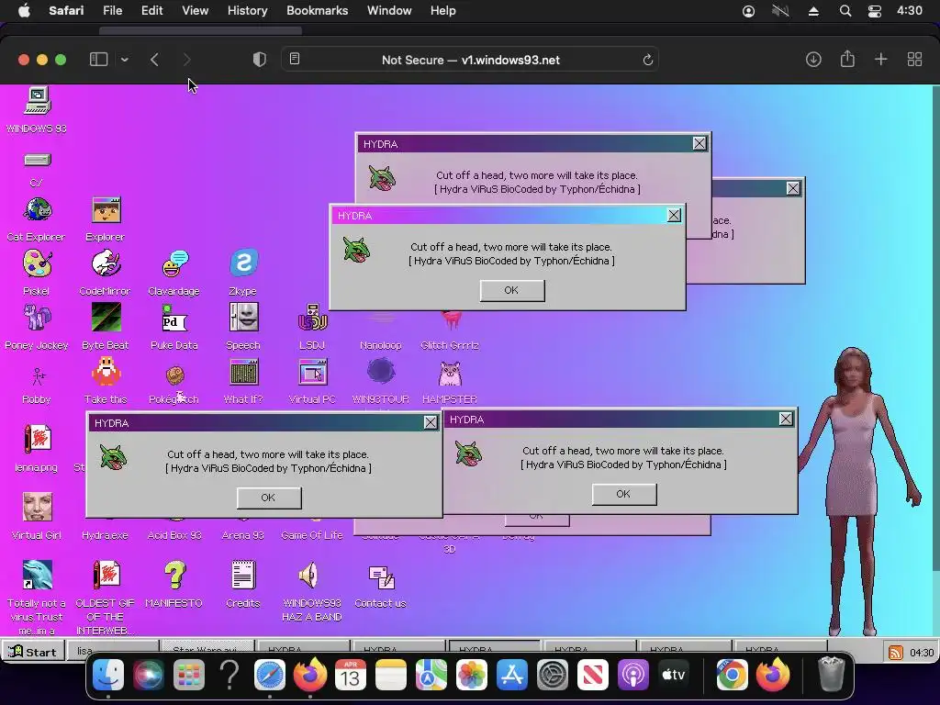The image size is (940, 705).
Task: Open Safari privacy report shield
Action: click(259, 60)
